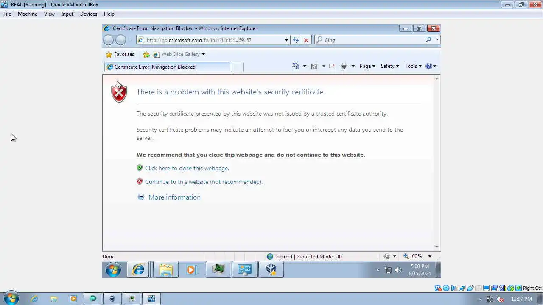Click Internet Protected Mode Off status
This screenshot has height=305, width=543.
[304, 256]
